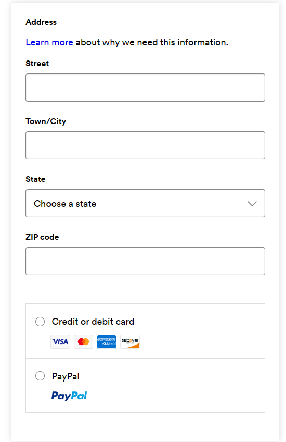Click the 'State' field label
This screenshot has width=286, height=442.
(35, 179)
